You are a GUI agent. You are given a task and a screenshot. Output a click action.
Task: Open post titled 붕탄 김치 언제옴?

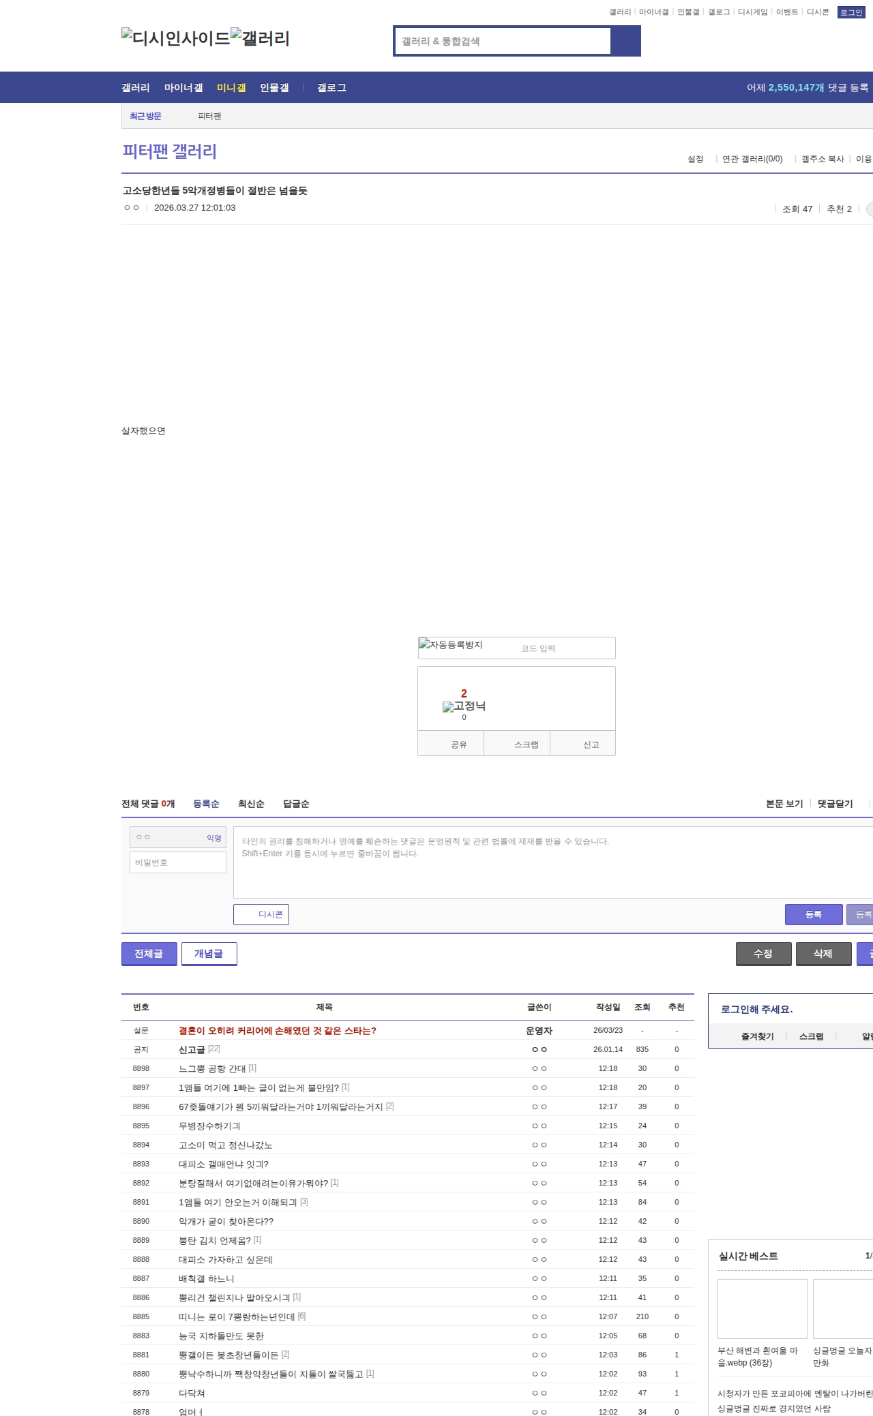coord(215,1240)
